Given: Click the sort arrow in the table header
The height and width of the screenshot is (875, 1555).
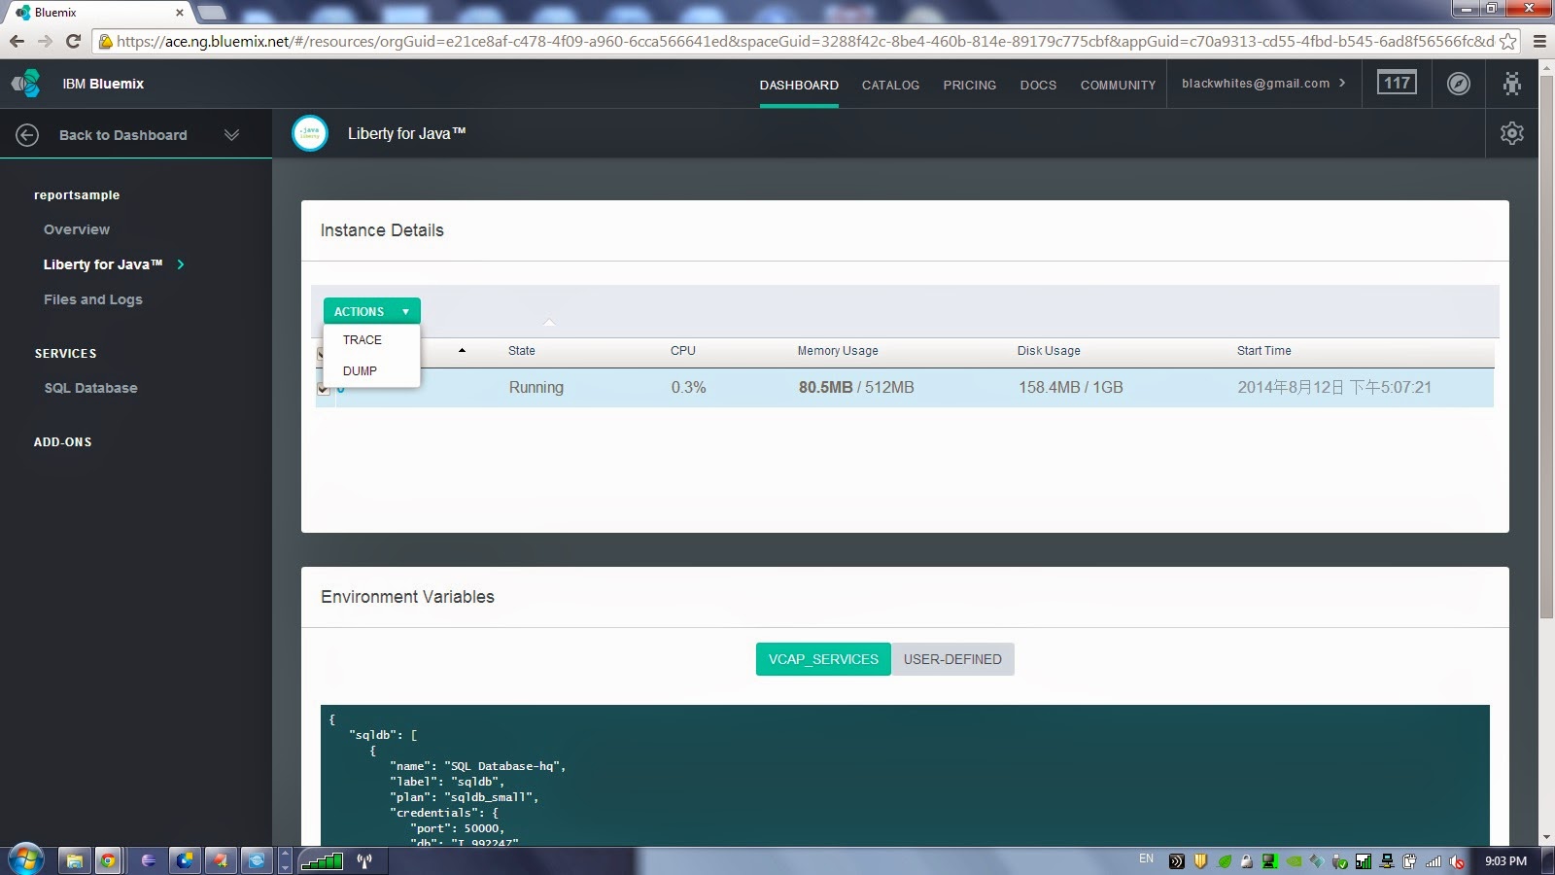Looking at the screenshot, I should pos(462,351).
